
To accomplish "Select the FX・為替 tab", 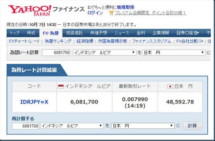I will coord(51,33).
